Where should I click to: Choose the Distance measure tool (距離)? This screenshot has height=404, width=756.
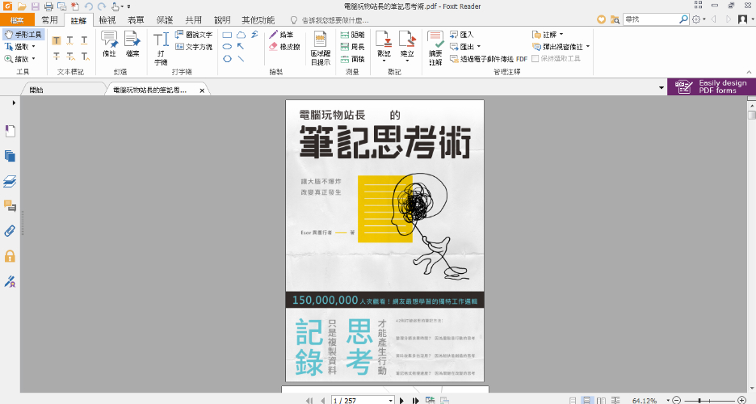pyautogui.click(x=352, y=35)
